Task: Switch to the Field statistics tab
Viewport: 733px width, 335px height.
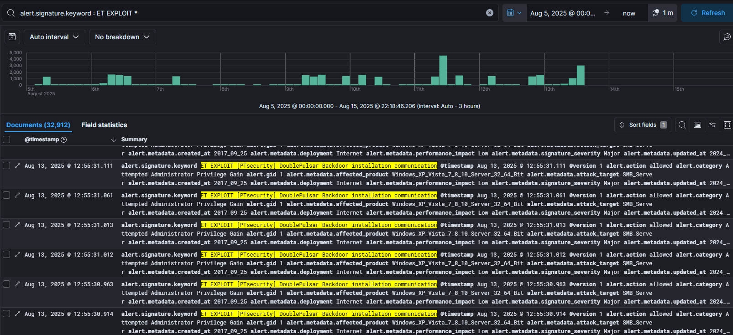Action: click(104, 125)
